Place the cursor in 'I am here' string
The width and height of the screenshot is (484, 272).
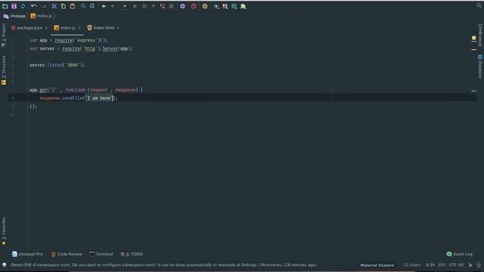click(x=99, y=98)
